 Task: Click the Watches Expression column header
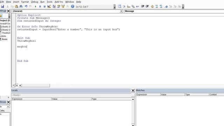point(148,94)
